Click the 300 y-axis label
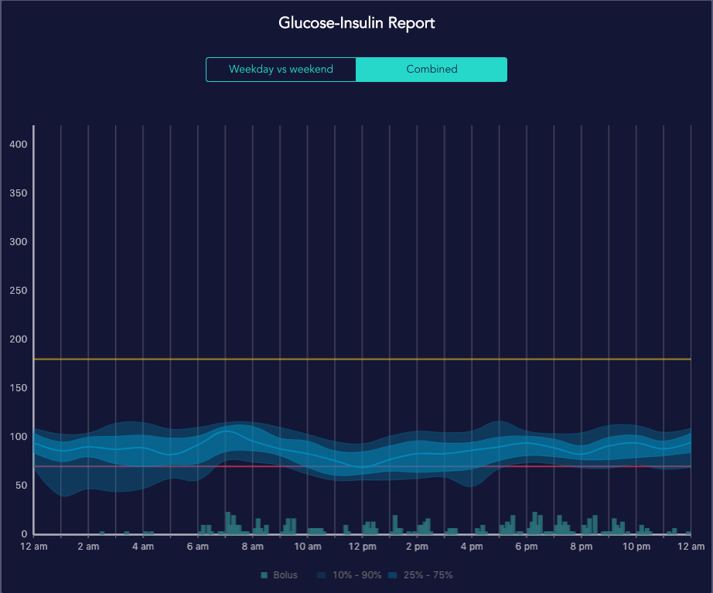This screenshot has height=593, width=713. pos(19,241)
